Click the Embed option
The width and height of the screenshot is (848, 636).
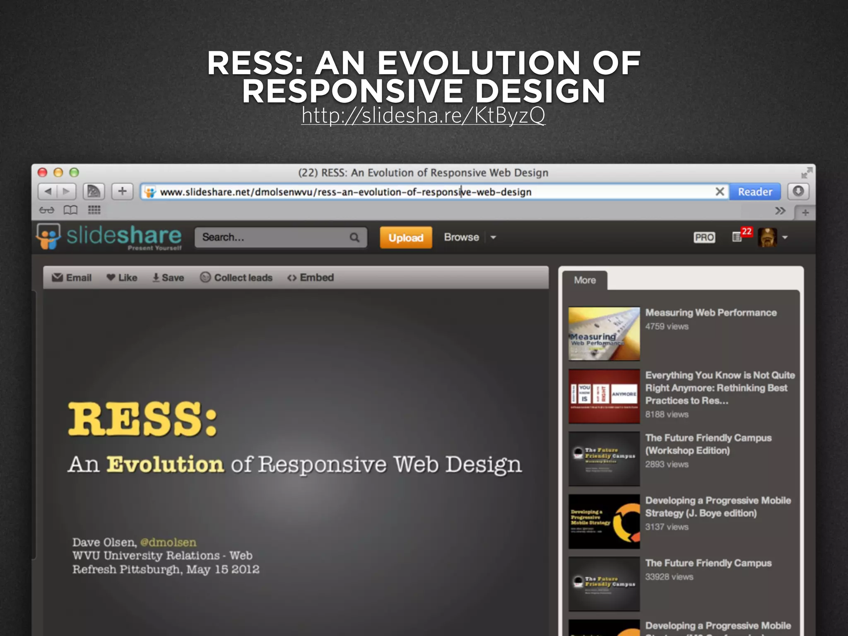click(x=311, y=277)
